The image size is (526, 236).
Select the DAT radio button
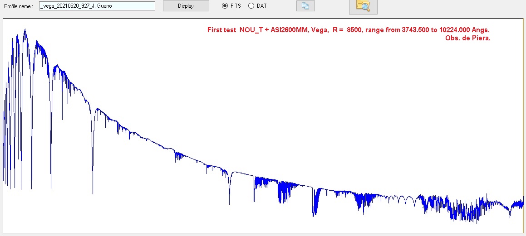251,6
